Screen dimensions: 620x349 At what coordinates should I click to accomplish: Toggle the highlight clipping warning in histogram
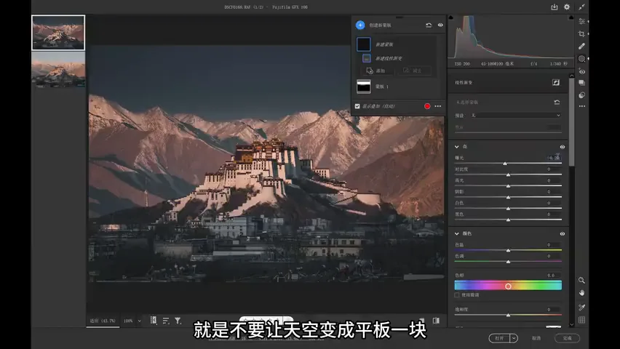571,17
